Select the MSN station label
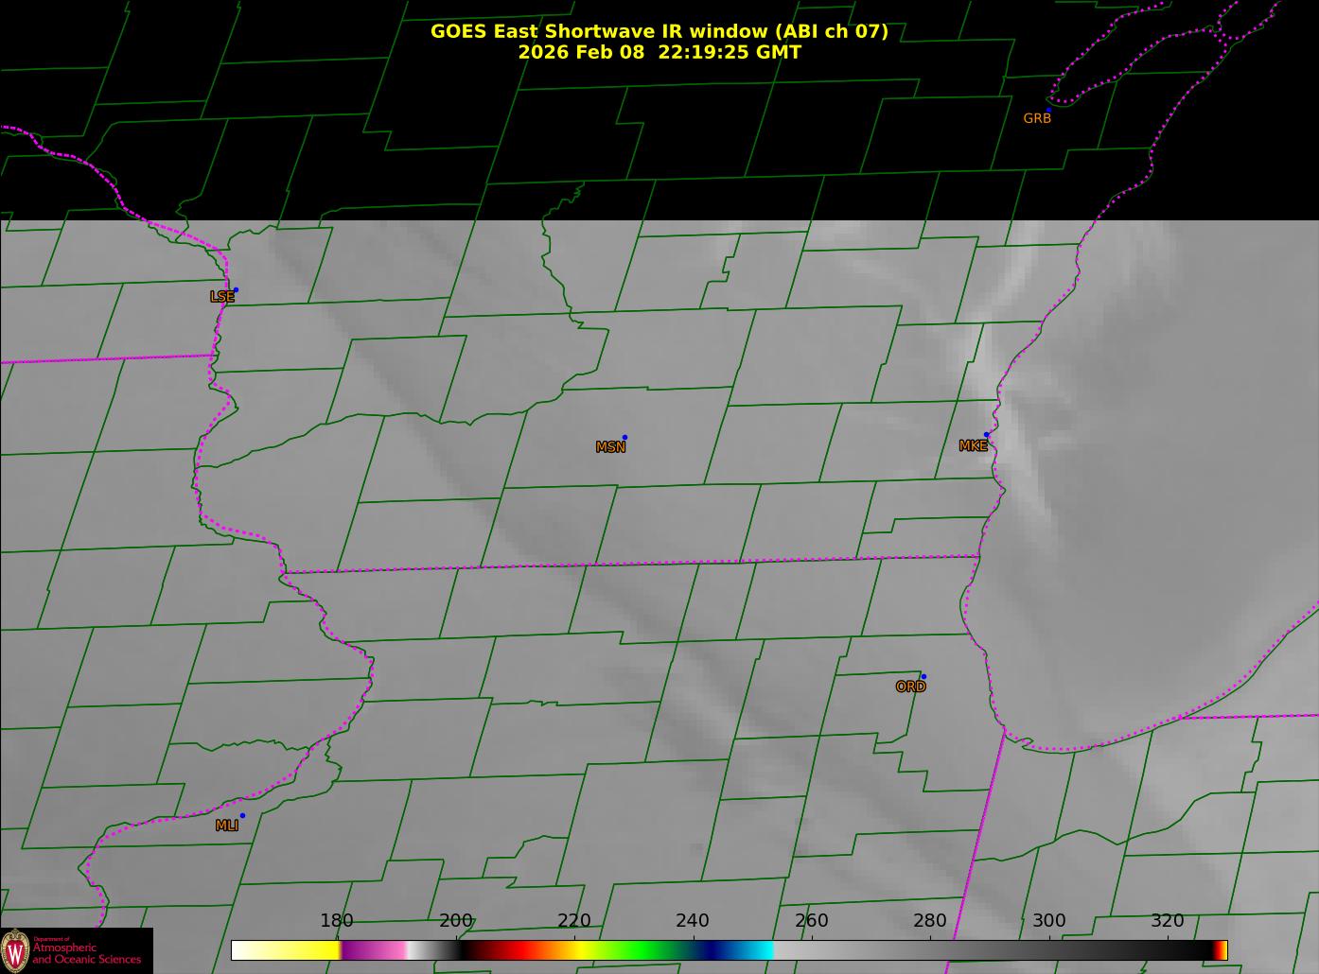Image resolution: width=1319 pixels, height=974 pixels. [x=610, y=447]
